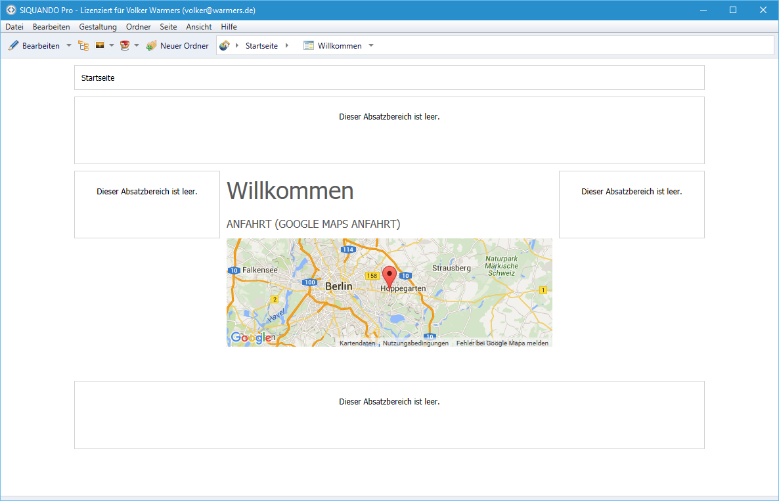779x501 pixels.
Task: Expand the dropdown beside the red icon
Action: click(x=137, y=46)
